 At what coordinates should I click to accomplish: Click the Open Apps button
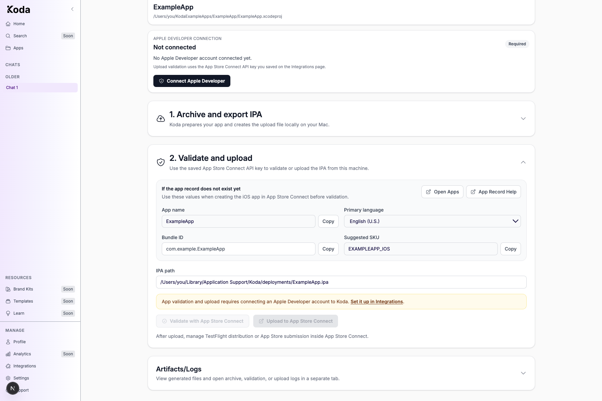442,192
